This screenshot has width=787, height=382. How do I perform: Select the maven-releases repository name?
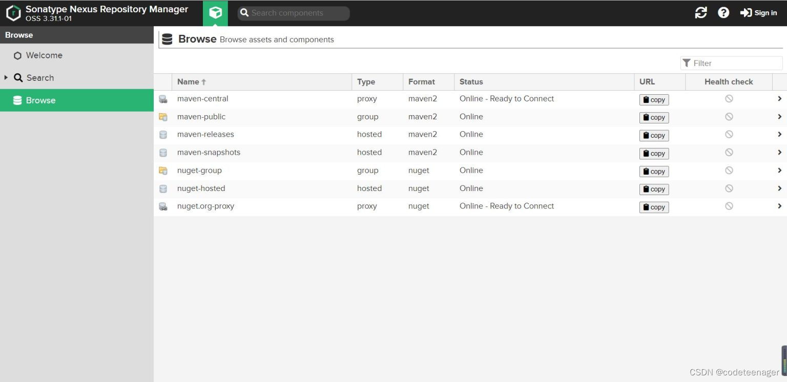205,134
